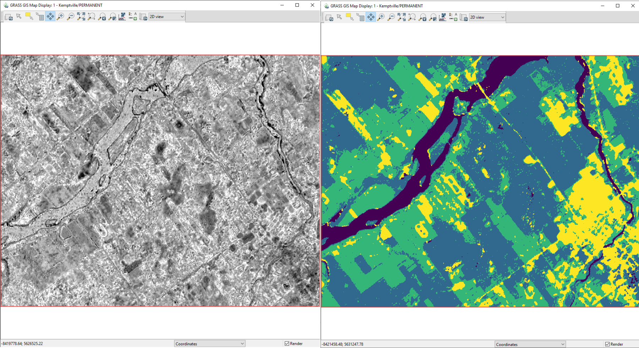Image resolution: width=639 pixels, height=348 pixels.
Task: Toggle the Zoom to selected map extent tool
Action: (x=92, y=16)
